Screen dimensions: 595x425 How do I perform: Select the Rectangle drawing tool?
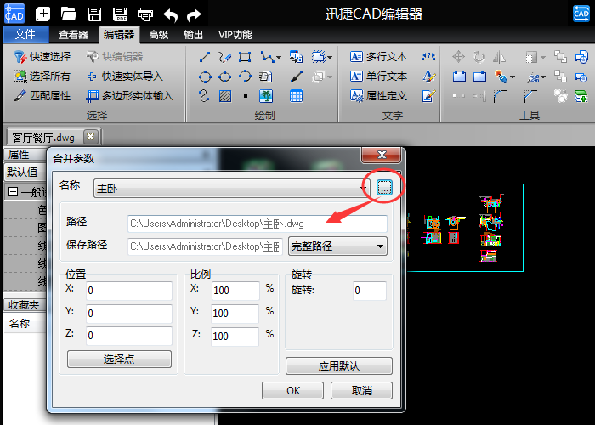[x=245, y=57]
